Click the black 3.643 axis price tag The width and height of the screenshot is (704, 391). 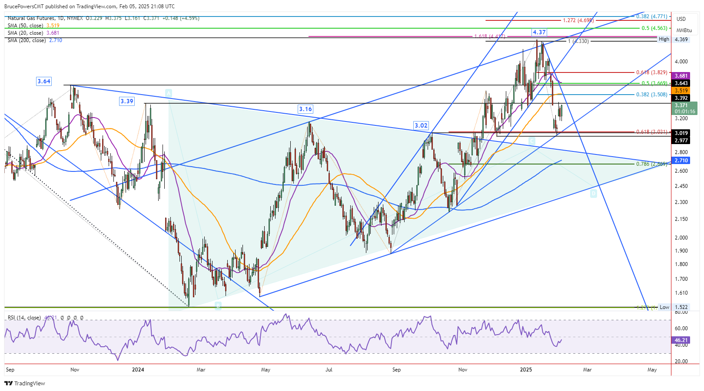click(681, 83)
